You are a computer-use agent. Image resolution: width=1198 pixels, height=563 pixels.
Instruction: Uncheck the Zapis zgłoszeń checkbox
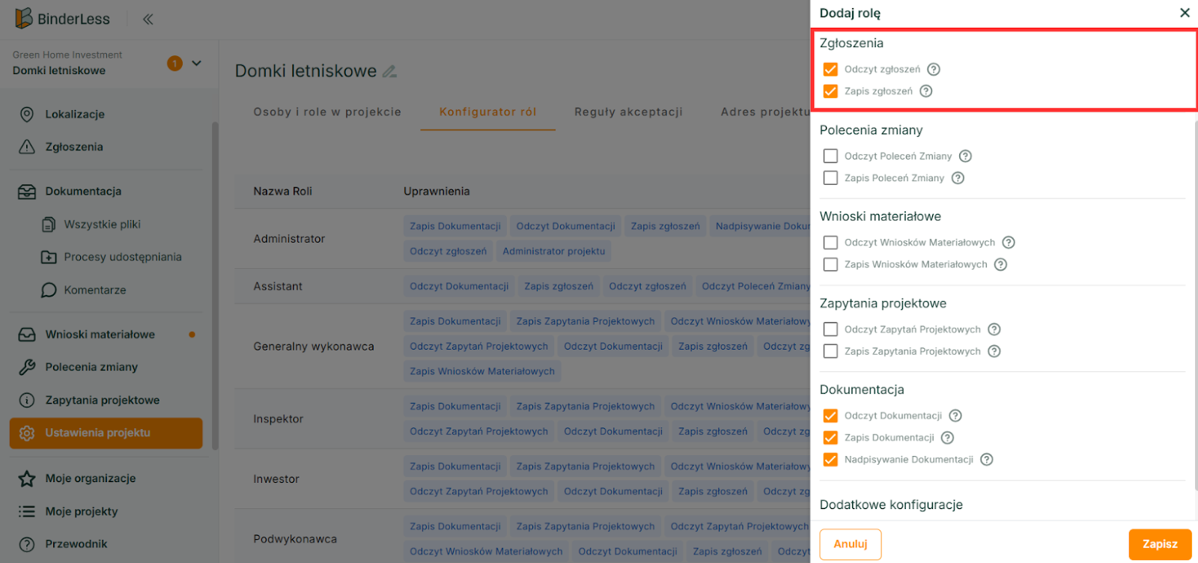(x=830, y=91)
